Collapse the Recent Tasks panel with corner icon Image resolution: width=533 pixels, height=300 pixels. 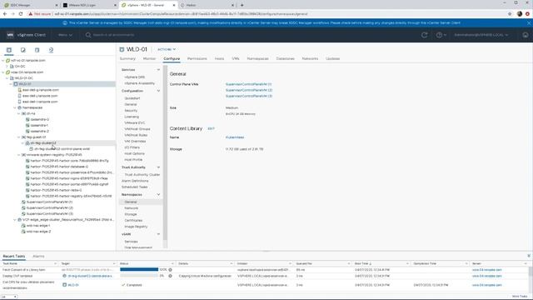(529, 256)
